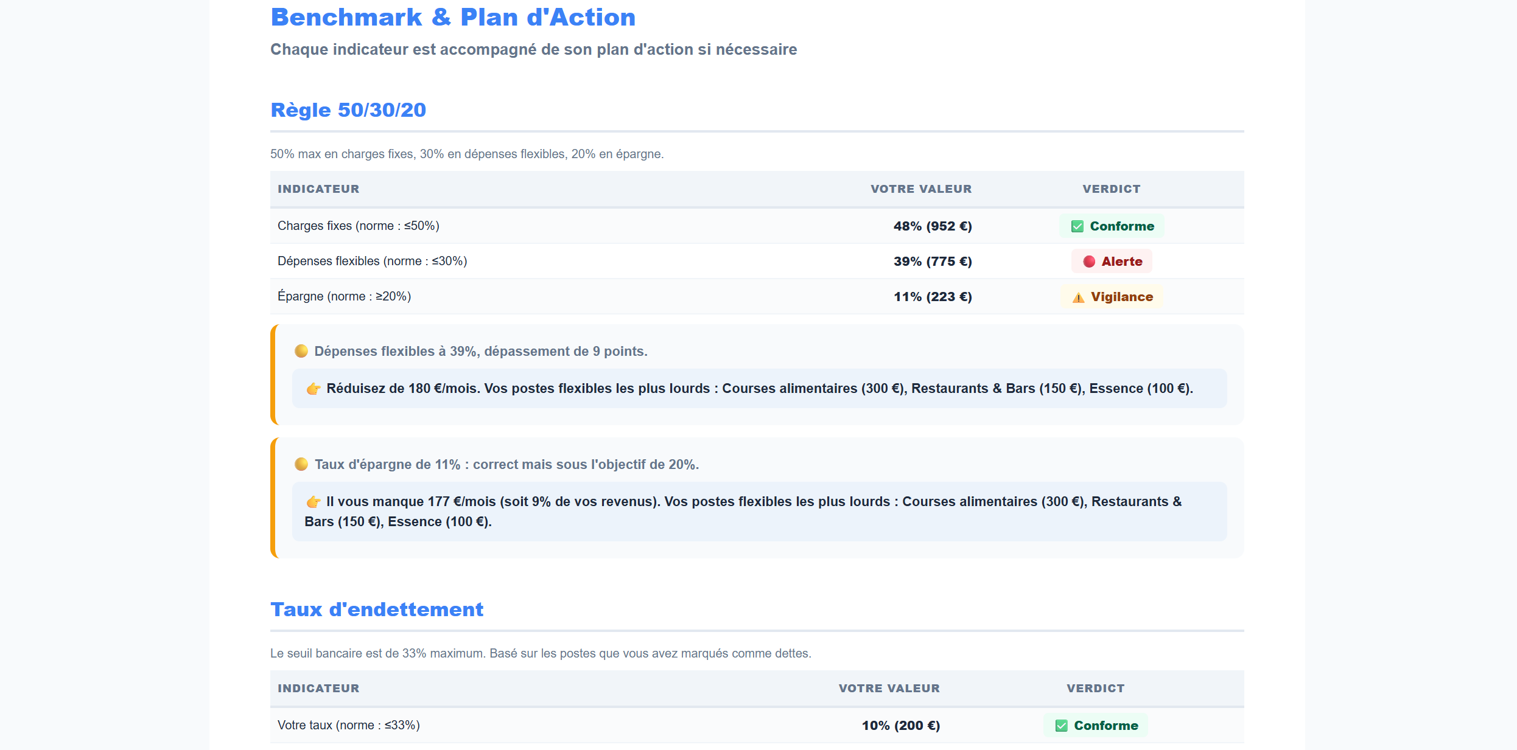This screenshot has width=1517, height=750.
Task: Click the pointing hand icon before Réduisez de 180 €/mois
Action: point(313,389)
